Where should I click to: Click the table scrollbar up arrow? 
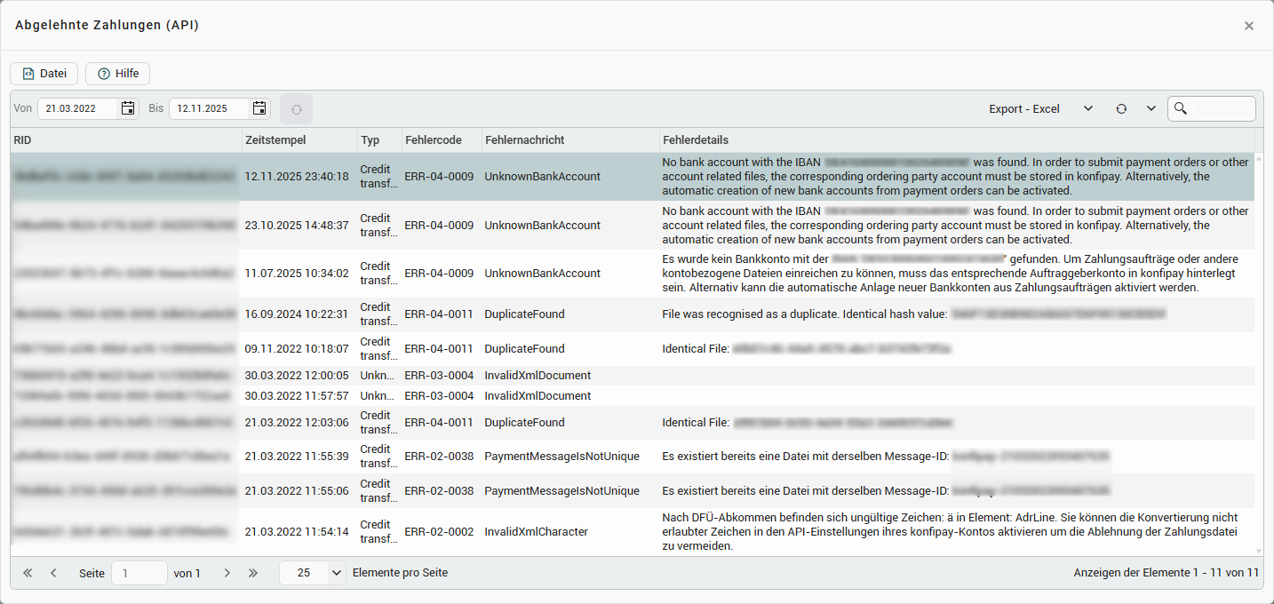pyautogui.click(x=1258, y=161)
